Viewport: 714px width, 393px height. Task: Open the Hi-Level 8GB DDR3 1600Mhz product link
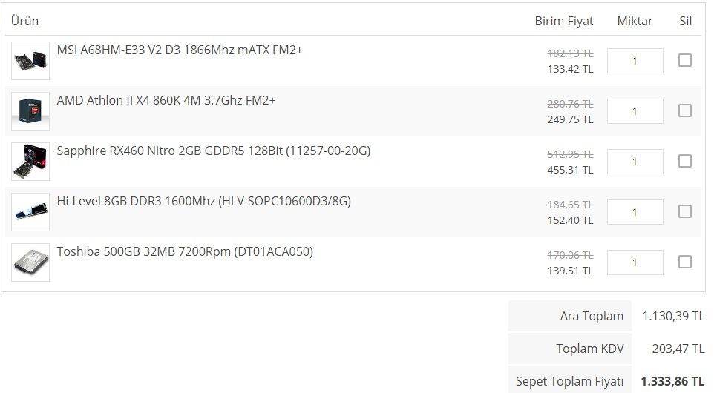tap(204, 202)
